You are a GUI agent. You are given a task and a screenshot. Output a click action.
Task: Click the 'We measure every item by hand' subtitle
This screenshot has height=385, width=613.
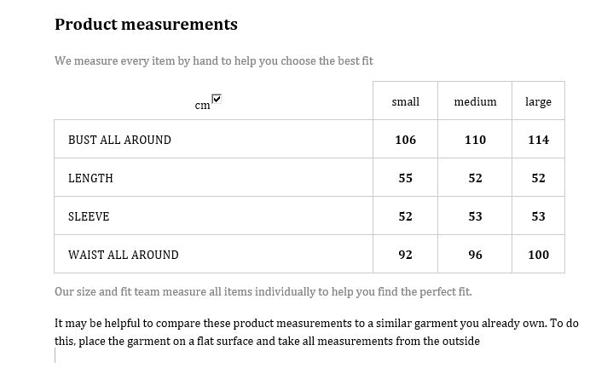click(213, 60)
